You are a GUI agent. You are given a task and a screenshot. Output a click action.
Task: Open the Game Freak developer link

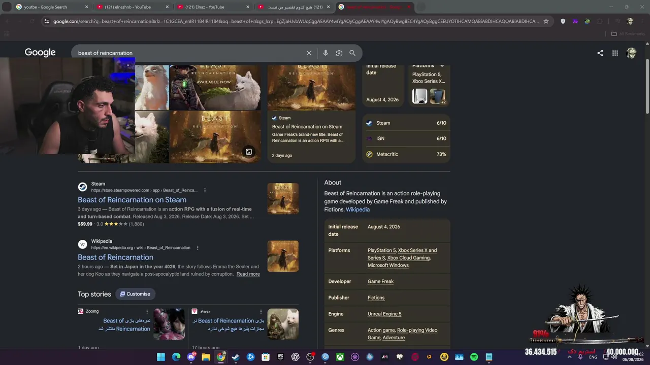pos(380,281)
